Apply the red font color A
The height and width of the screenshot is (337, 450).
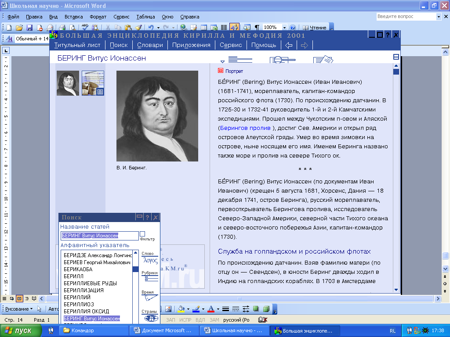tap(211, 309)
